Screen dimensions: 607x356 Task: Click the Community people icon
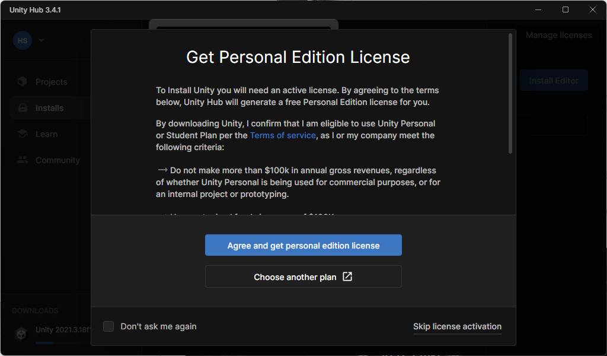click(x=23, y=160)
